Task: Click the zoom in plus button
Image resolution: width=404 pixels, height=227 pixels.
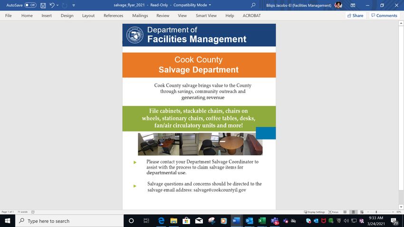Action: coord(393,212)
